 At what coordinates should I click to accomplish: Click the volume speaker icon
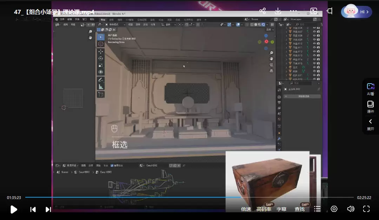[351, 209]
